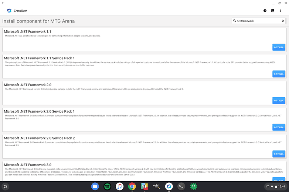Open the music note app in shelf
Image resolution: width=289 pixels, height=192 pixels.
point(119,186)
